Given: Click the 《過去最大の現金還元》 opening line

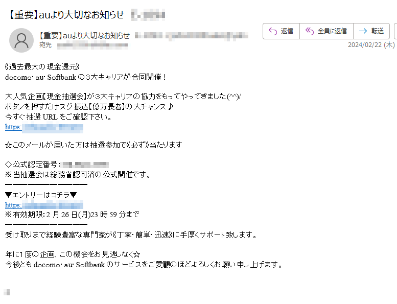Looking at the screenshot, I should point(42,67).
